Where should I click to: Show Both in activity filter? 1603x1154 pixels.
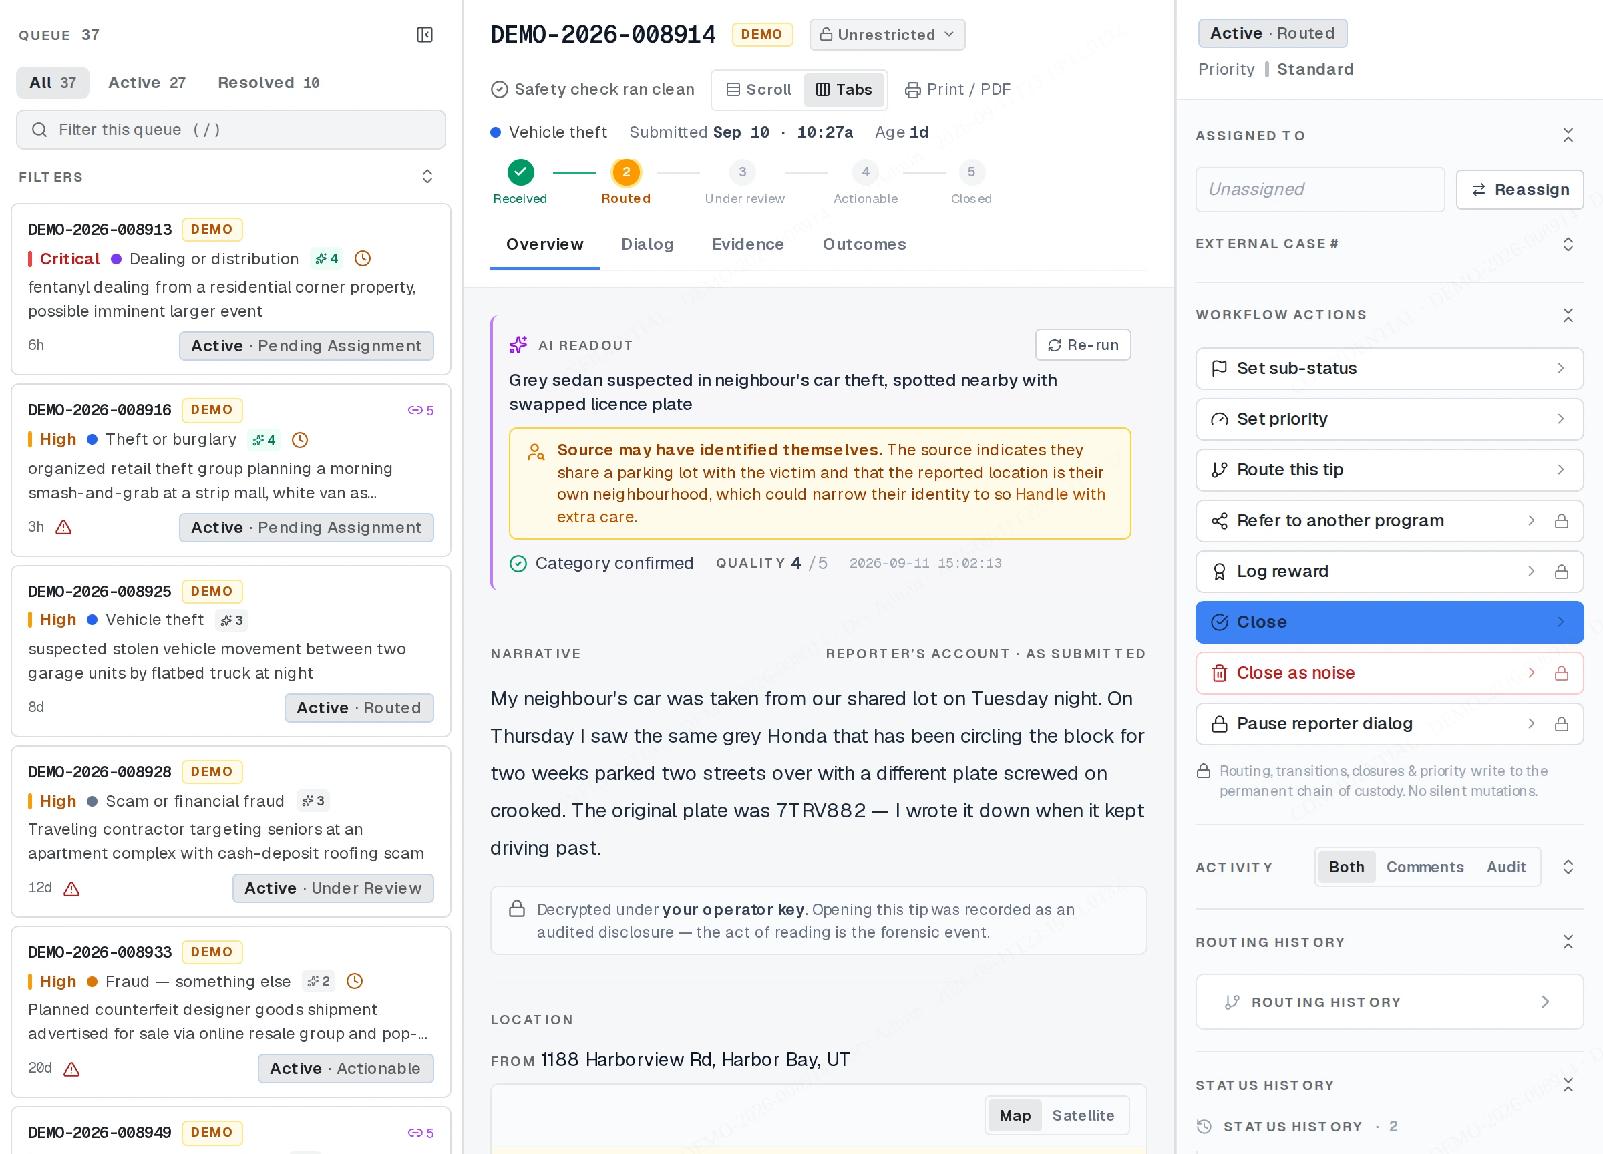(x=1347, y=867)
